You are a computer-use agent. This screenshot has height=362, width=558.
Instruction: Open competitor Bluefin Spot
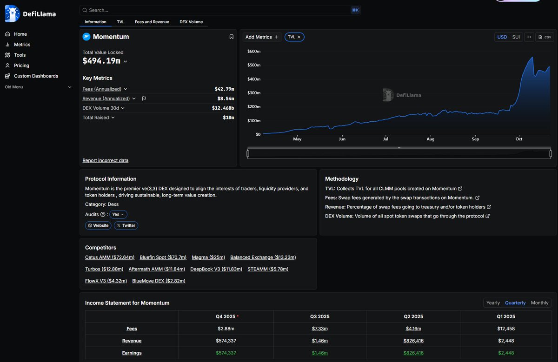pos(163,257)
